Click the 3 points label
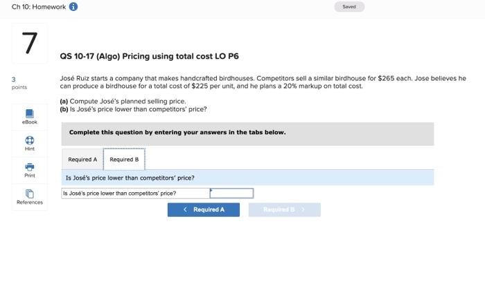The image size is (485, 302). click(19, 83)
